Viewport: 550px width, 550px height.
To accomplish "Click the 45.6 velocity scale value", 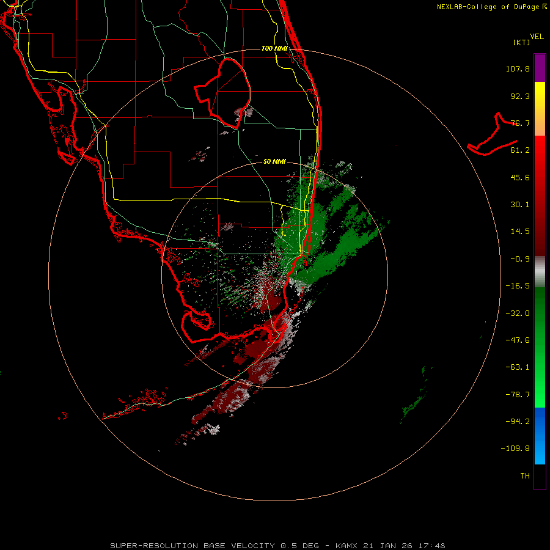I will (x=520, y=177).
